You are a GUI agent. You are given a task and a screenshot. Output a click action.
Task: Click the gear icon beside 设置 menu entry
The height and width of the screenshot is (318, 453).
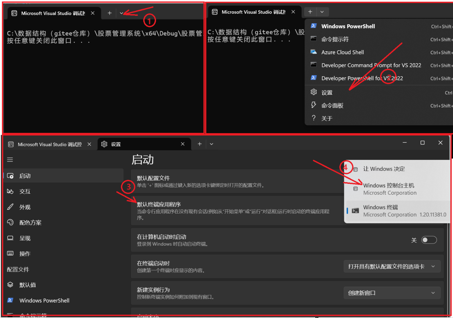pyautogui.click(x=314, y=92)
